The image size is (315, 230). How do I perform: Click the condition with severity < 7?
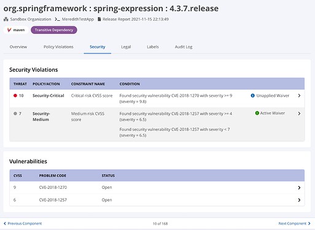[x=174, y=132]
